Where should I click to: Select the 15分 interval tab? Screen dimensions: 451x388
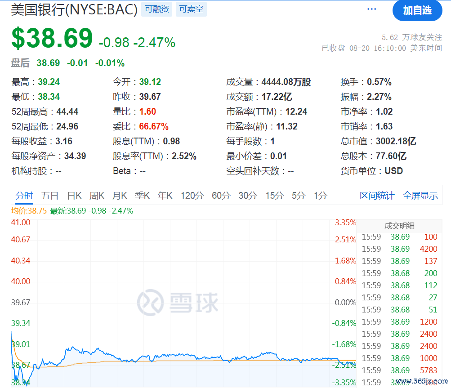click(x=274, y=196)
